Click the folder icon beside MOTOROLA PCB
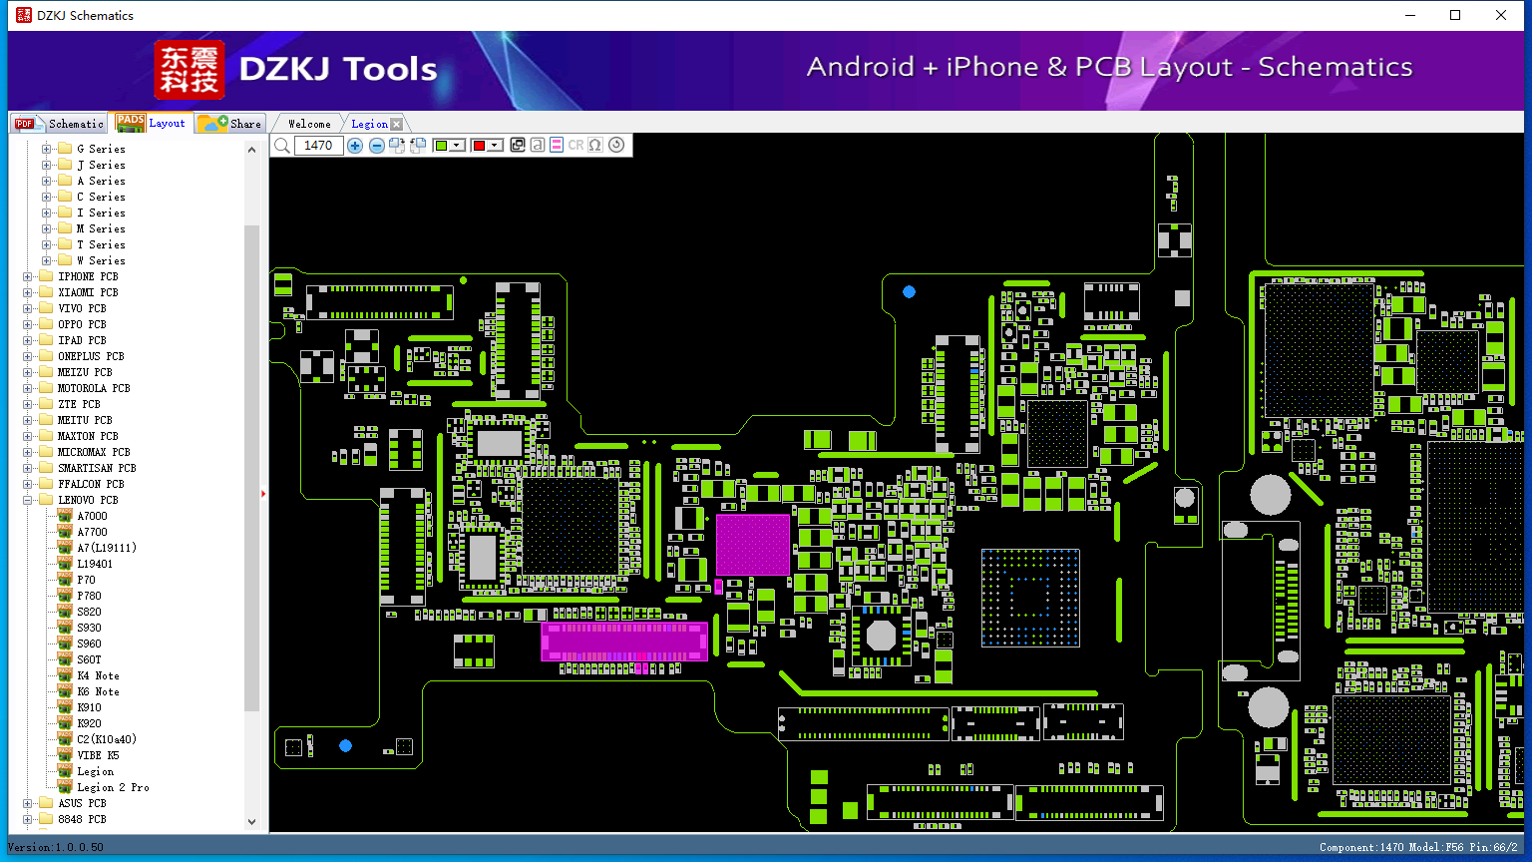The image size is (1532, 862). (x=46, y=388)
